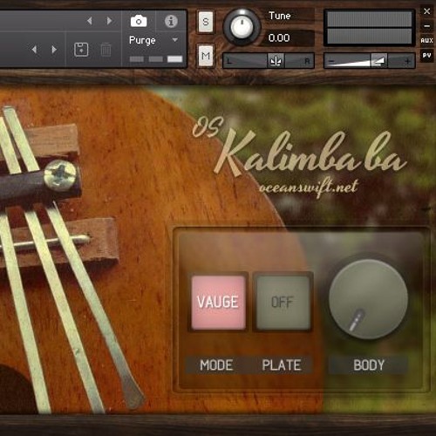Click the oceanswift.net text
This screenshot has height=436, width=436.
[309, 187]
